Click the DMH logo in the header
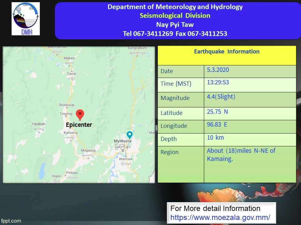Screen dimensions: 301x225 pos(26,19)
